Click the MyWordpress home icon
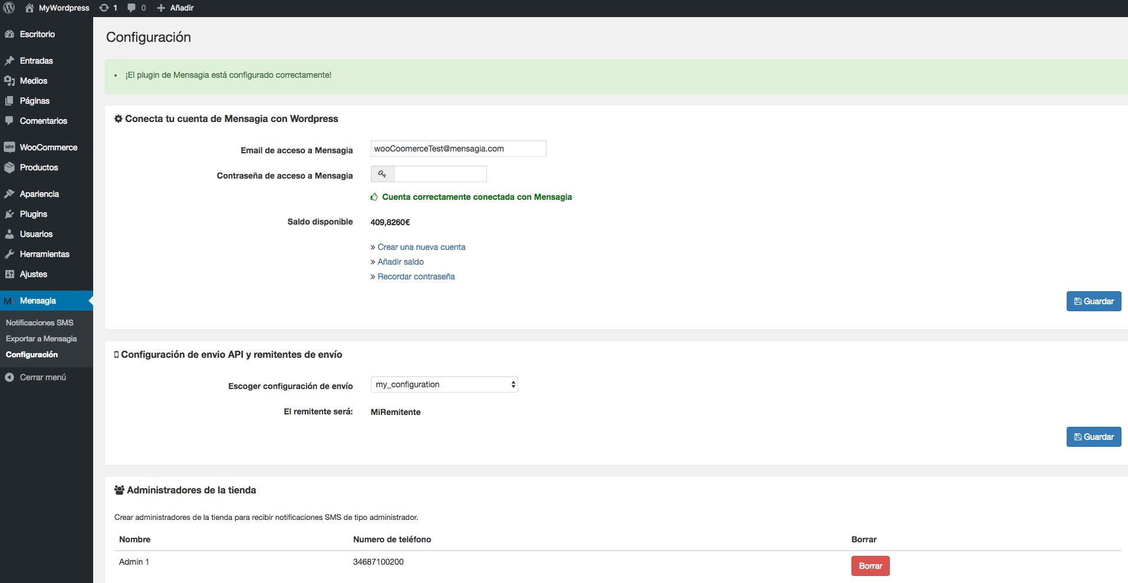 29,8
